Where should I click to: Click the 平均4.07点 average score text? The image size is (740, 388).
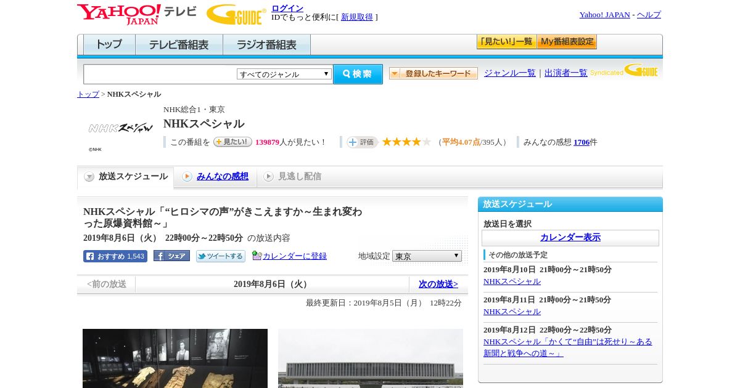point(461,142)
